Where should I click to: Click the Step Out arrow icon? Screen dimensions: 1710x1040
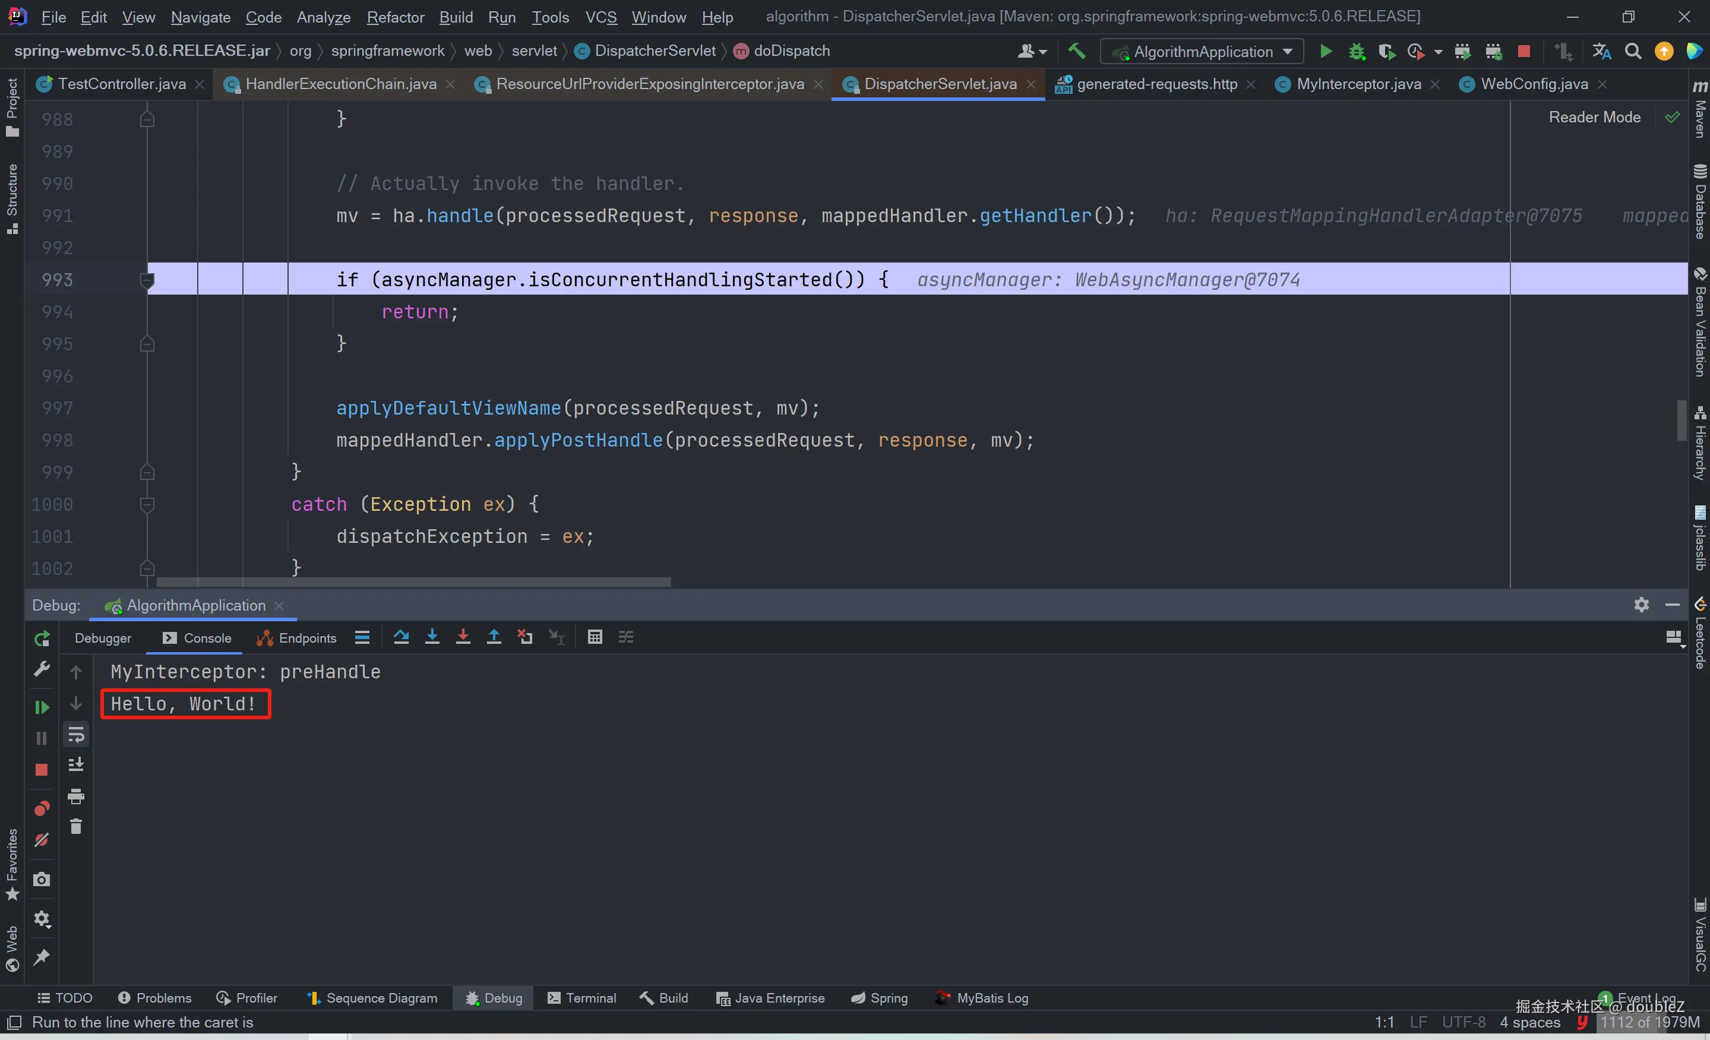point(494,637)
